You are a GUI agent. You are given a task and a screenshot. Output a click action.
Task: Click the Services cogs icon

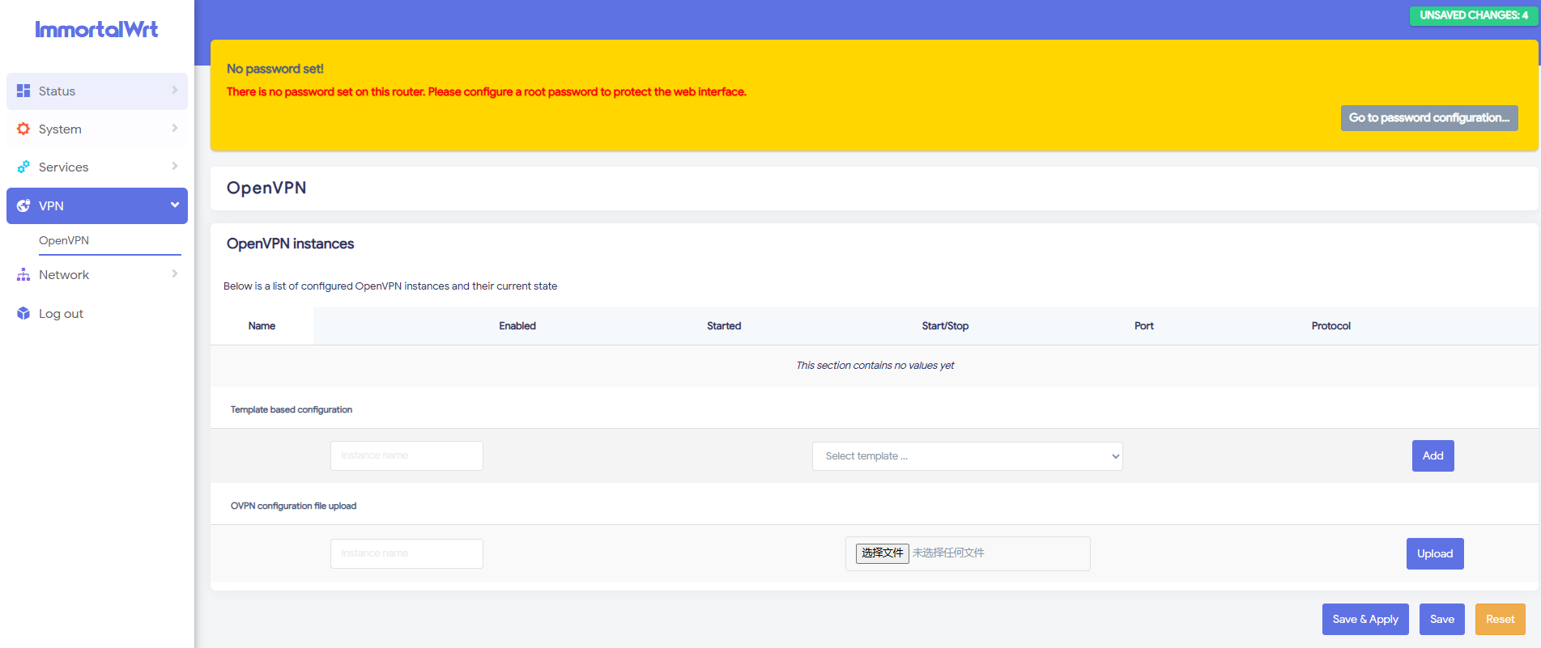pos(23,167)
